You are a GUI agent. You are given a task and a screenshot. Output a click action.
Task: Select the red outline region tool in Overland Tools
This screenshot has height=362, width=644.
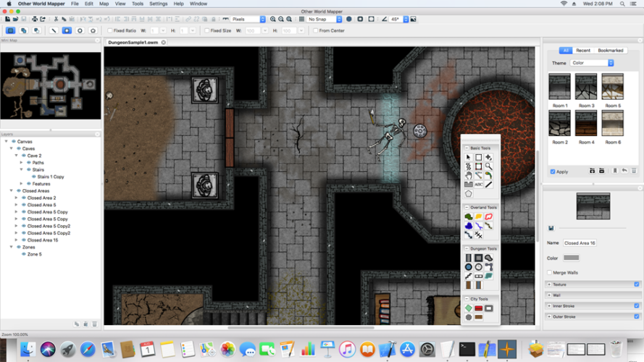click(489, 216)
